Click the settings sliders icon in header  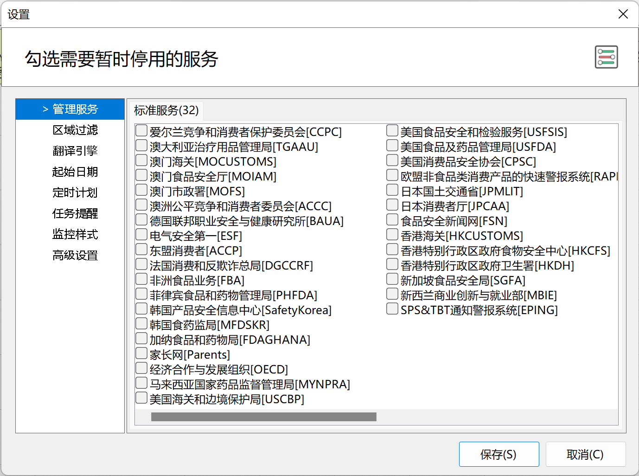[607, 57]
